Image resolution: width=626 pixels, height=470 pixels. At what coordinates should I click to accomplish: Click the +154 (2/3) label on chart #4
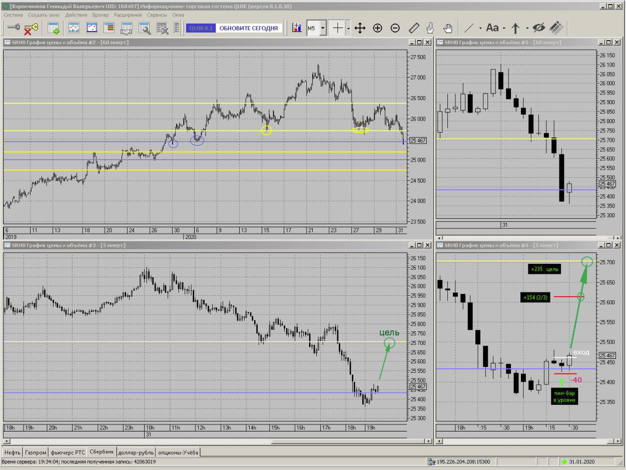[x=535, y=298]
